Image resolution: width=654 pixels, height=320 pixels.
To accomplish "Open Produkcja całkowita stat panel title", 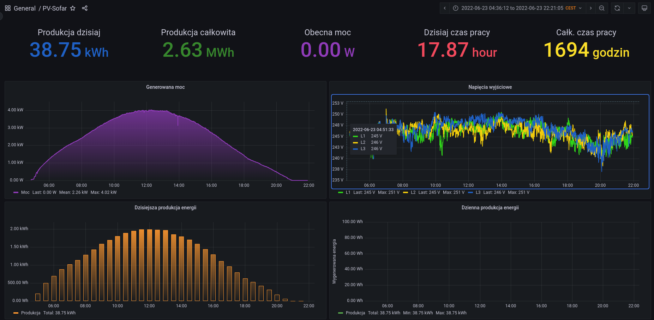I will coord(198,32).
